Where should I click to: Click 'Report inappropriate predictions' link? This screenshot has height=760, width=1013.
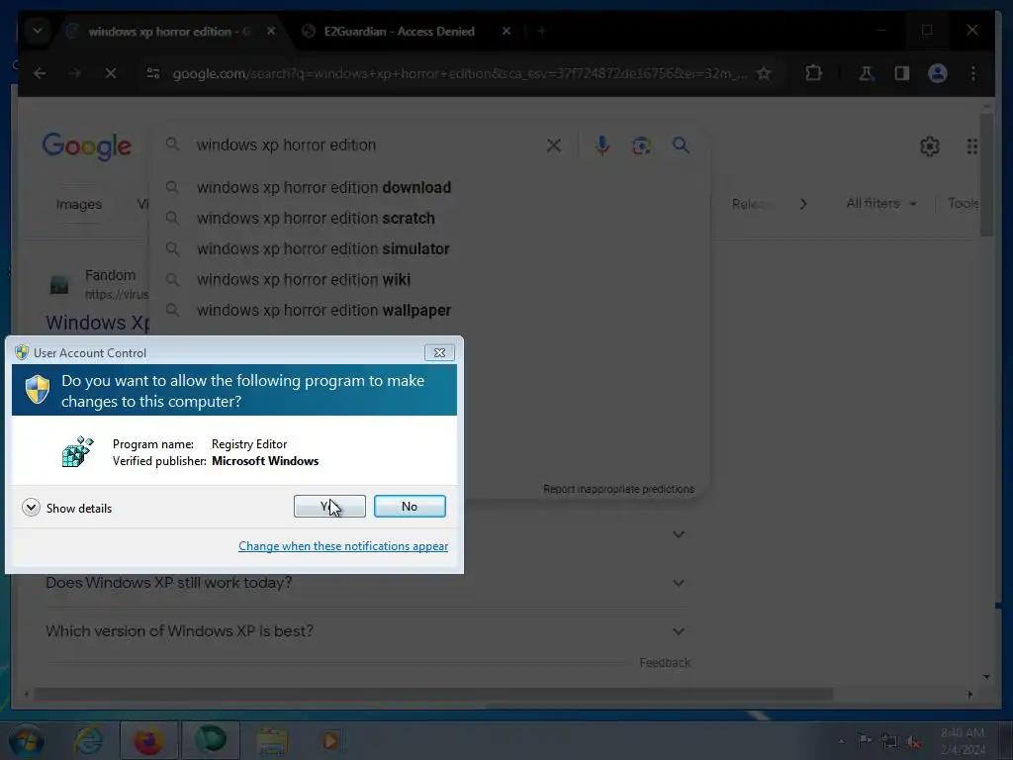[x=618, y=489]
